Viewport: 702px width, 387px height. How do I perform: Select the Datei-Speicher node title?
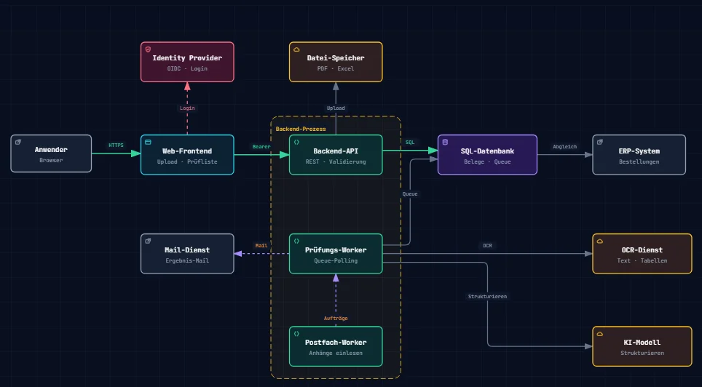point(336,58)
